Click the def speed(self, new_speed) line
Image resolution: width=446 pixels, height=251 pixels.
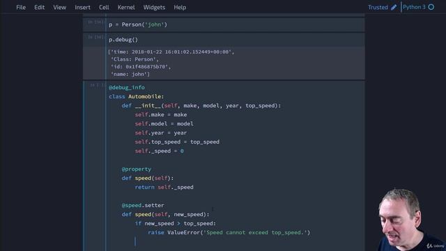tap(165, 214)
